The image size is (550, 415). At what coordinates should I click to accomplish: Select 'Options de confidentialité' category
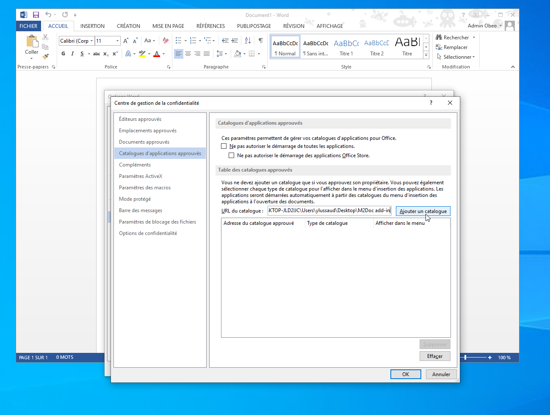click(160, 233)
